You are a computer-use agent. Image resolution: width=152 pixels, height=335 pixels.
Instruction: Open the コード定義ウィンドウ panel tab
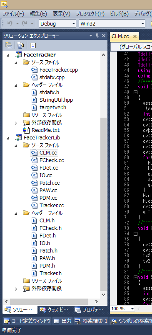27,321
